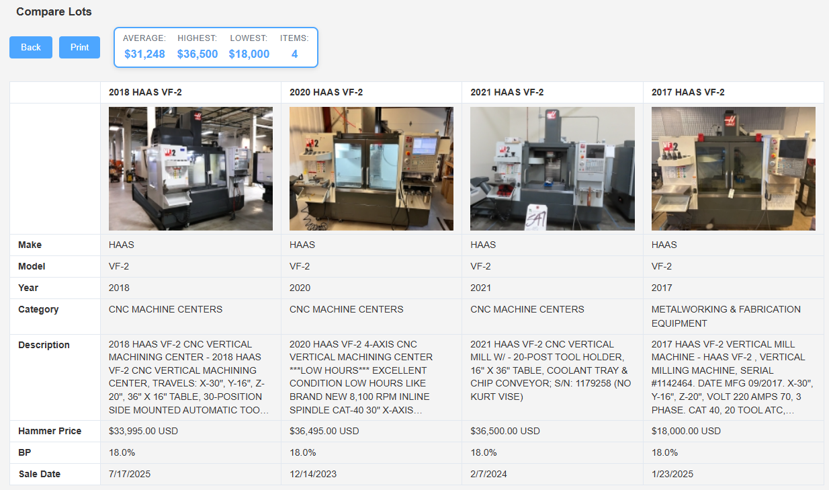Image resolution: width=829 pixels, height=490 pixels.
Task: Click sale date 2/7/2024
Action: coord(488,474)
